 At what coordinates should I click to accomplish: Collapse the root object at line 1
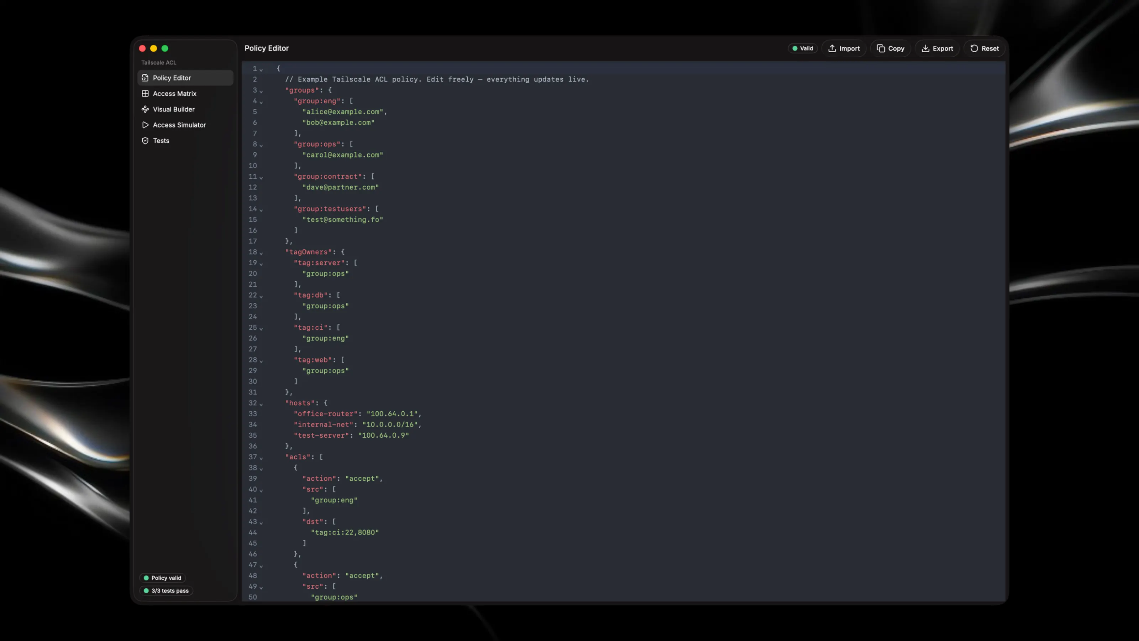coord(261,69)
